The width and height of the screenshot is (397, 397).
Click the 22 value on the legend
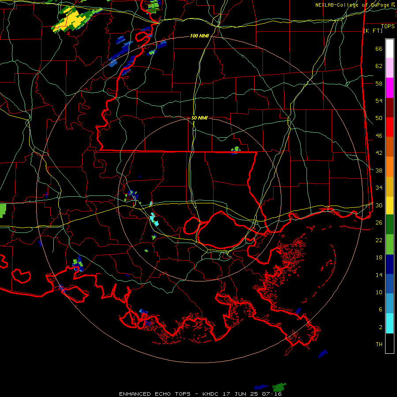click(x=379, y=240)
